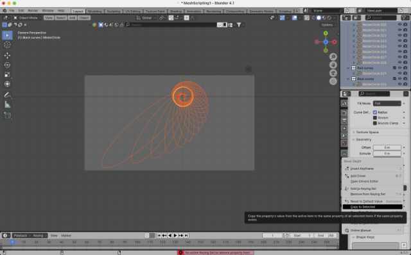Viewport: 411px width, 255px height.
Task: Select the Add Cube tool
Action: [7, 115]
